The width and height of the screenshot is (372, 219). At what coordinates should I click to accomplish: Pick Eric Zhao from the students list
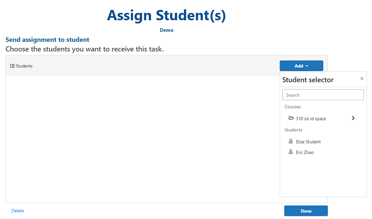pyautogui.click(x=305, y=152)
